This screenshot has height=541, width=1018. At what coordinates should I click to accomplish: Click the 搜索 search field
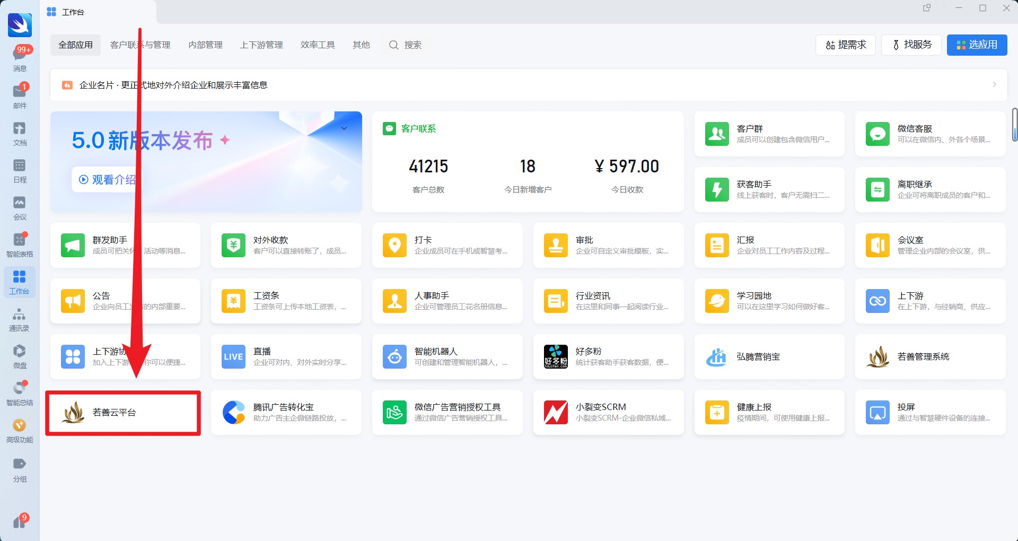pos(406,45)
